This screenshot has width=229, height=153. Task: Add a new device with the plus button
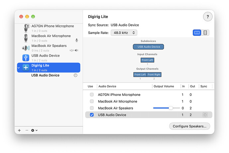coord(19,130)
